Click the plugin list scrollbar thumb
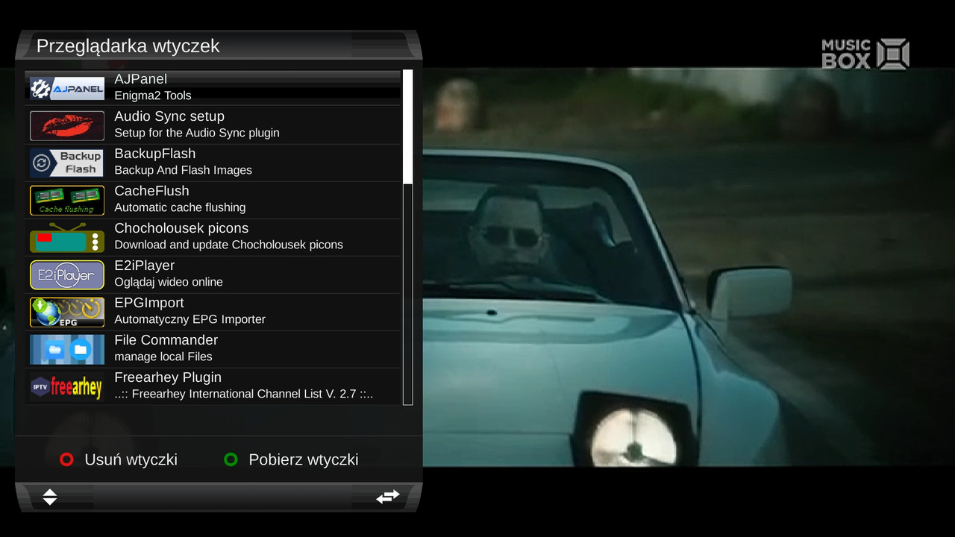The image size is (955, 537). tap(407, 127)
